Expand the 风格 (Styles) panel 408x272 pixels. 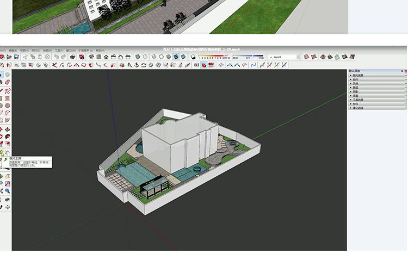[358, 83]
